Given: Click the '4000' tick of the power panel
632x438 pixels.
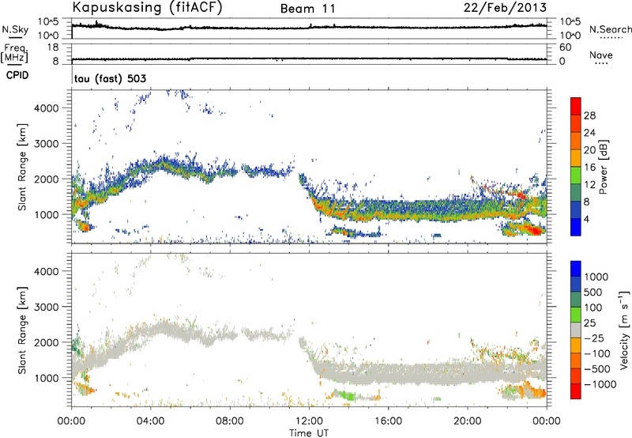Looking at the screenshot, I should pyautogui.click(x=47, y=108).
